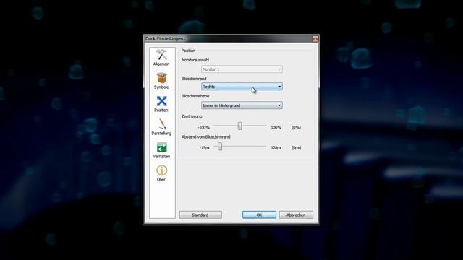Click the Bildschirmebene label text
This screenshot has width=463, height=260.
click(195, 96)
